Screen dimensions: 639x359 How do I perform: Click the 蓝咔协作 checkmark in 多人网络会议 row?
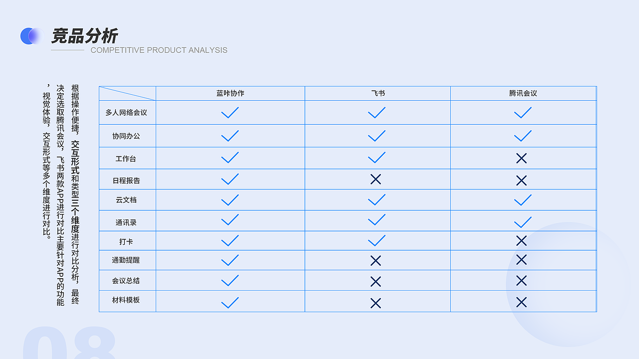(230, 113)
